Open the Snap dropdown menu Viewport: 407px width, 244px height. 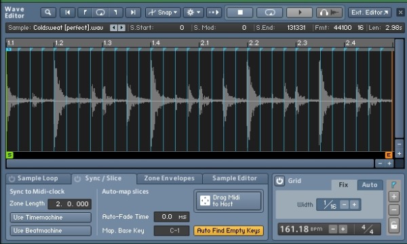163,12
